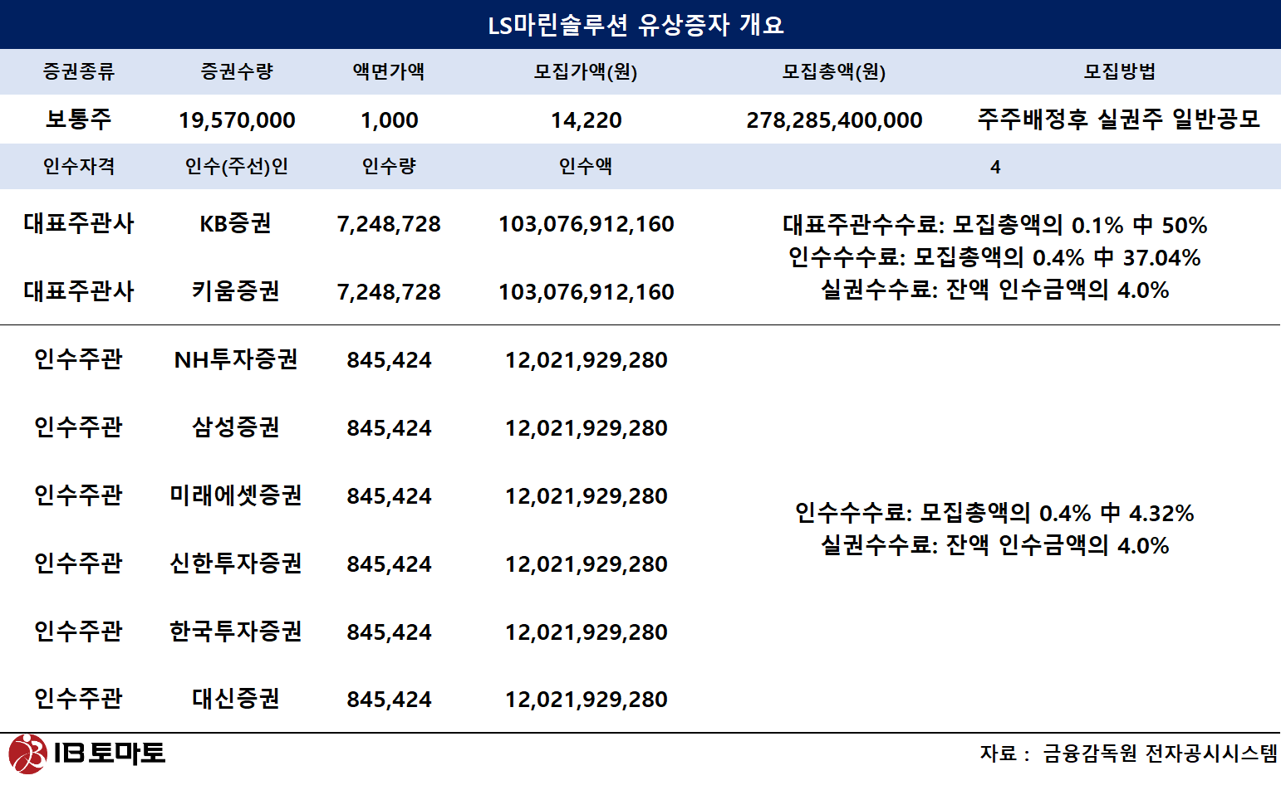Select '한국투자증권' underwriter cell
Viewport: 1281px width, 800px height.
pos(236,632)
